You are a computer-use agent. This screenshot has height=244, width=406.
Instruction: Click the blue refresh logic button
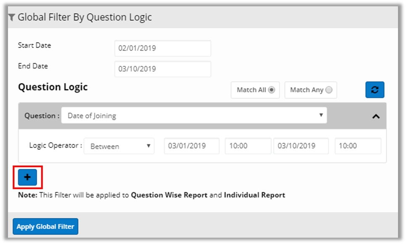tap(374, 90)
